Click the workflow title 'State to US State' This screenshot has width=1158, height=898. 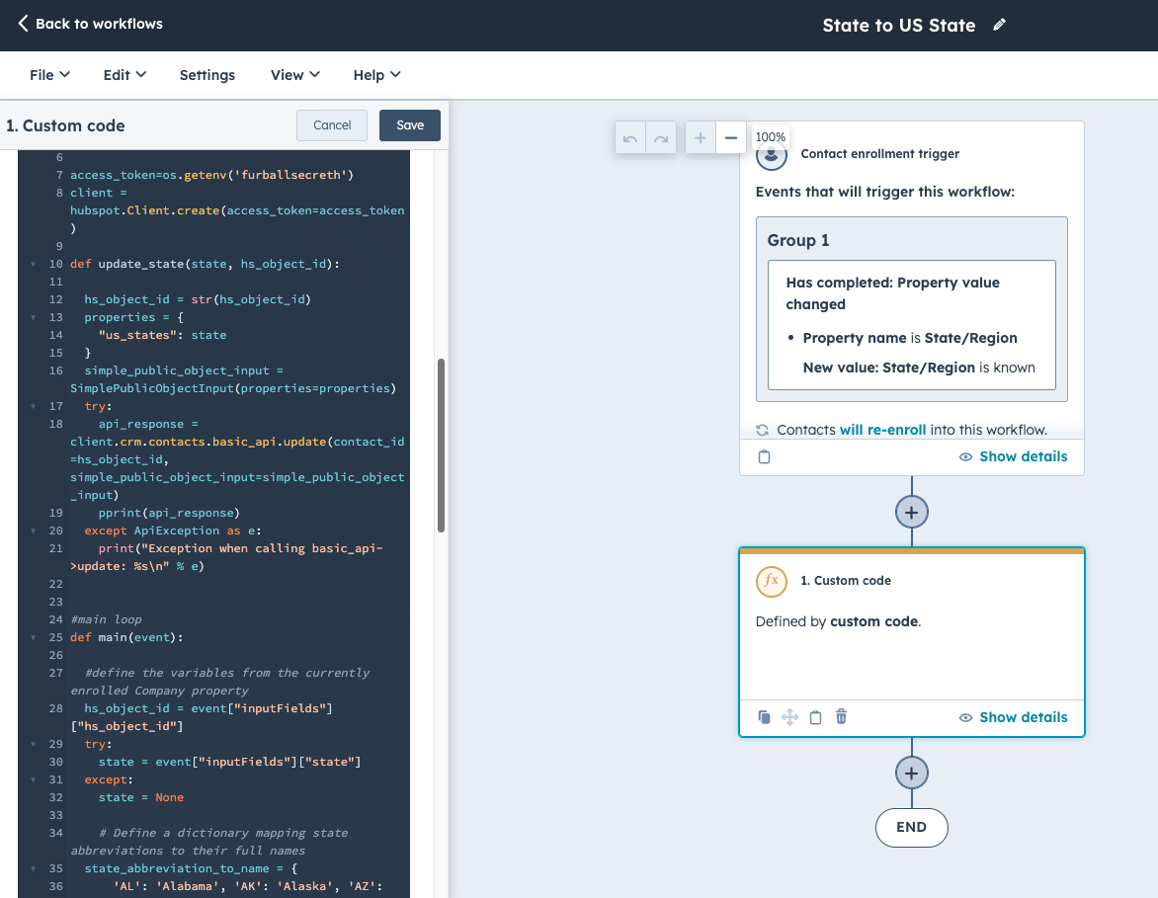pyautogui.click(x=899, y=25)
